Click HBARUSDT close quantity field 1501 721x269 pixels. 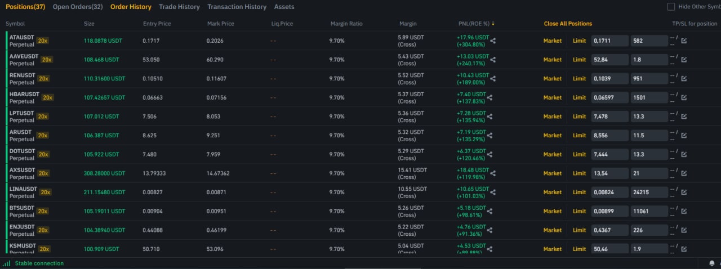pyautogui.click(x=649, y=97)
